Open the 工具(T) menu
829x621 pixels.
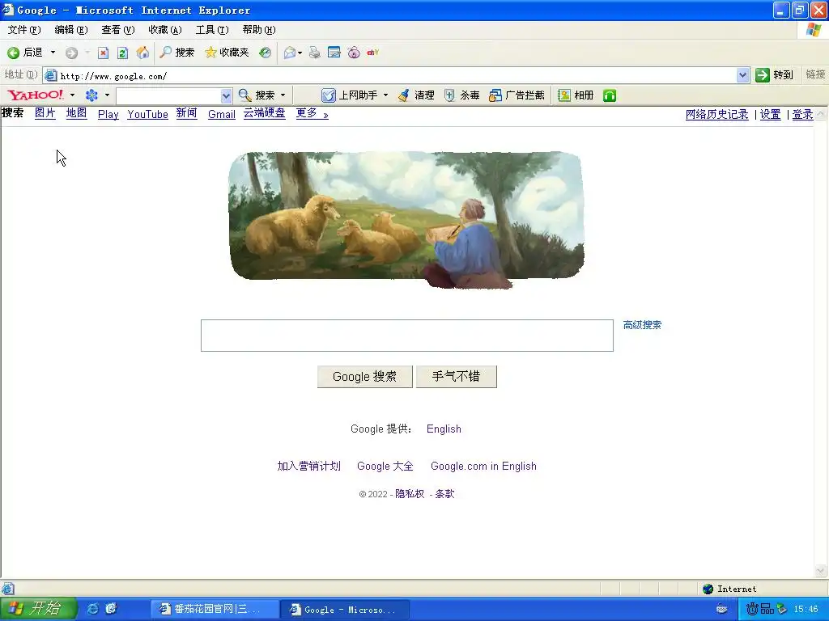pyautogui.click(x=212, y=30)
